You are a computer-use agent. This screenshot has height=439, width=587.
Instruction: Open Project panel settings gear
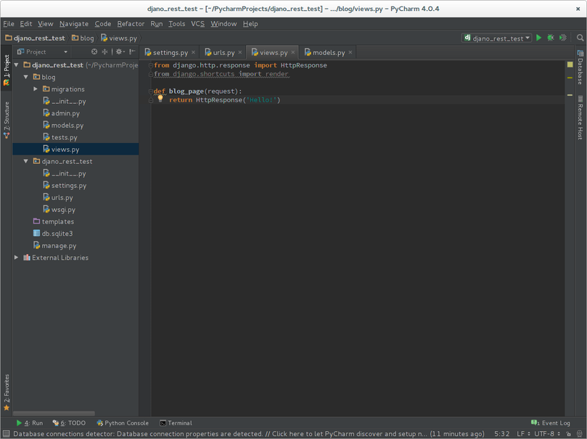click(120, 52)
